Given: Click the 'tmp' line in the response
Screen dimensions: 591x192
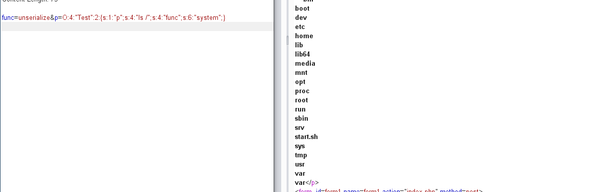Looking at the screenshot, I should [301, 155].
